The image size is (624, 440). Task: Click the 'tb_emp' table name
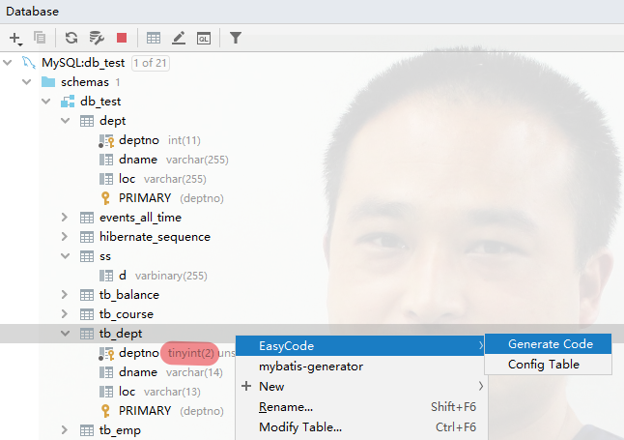pyautogui.click(x=120, y=430)
